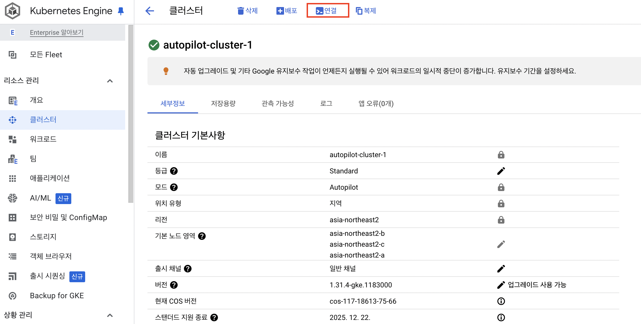Select the 1.31.4-gke.1183000 version text
Image resolution: width=641 pixels, height=324 pixels.
[361, 285]
